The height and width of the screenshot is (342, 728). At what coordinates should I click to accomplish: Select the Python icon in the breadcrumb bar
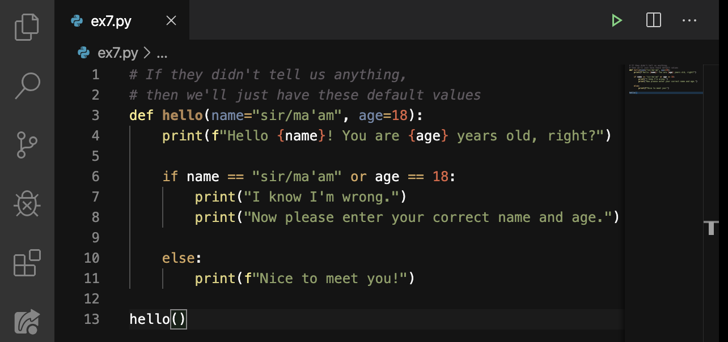coord(83,53)
